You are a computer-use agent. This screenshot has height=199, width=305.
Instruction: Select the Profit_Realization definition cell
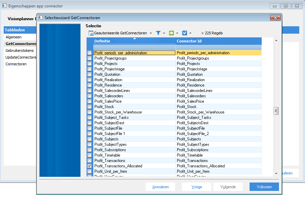pos(135,80)
